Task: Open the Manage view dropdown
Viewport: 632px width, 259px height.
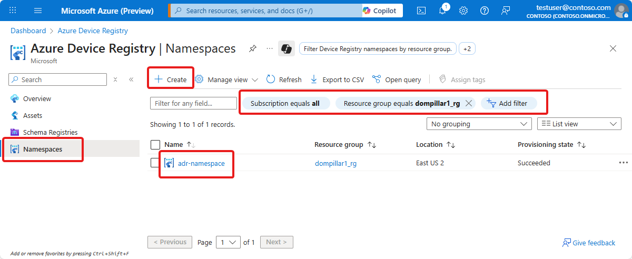Action: 226,79
